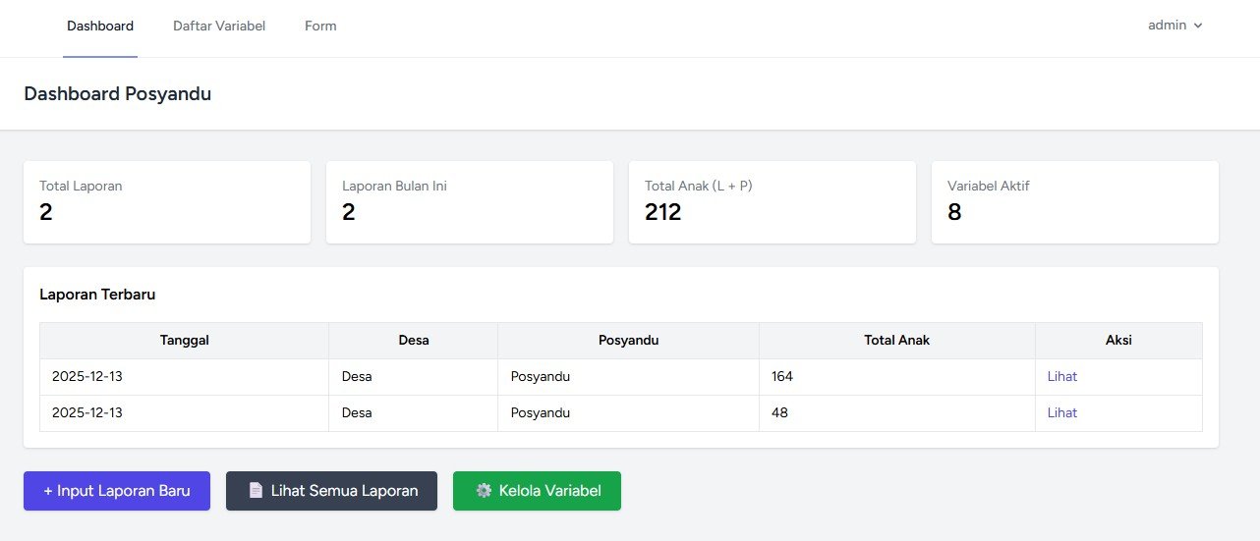Open the Daftar Variabel tab

219,27
